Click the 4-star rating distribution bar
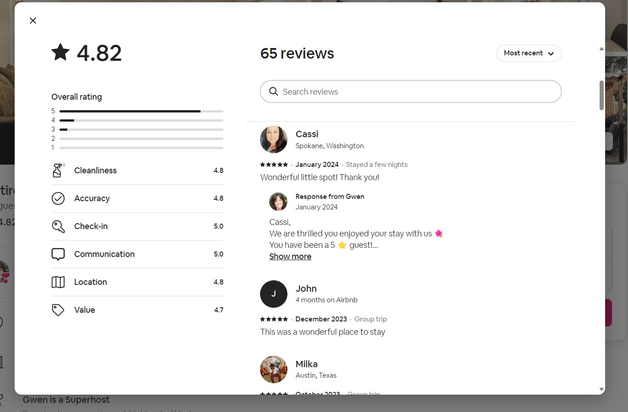Viewport: 628px width, 412px height. (141, 120)
